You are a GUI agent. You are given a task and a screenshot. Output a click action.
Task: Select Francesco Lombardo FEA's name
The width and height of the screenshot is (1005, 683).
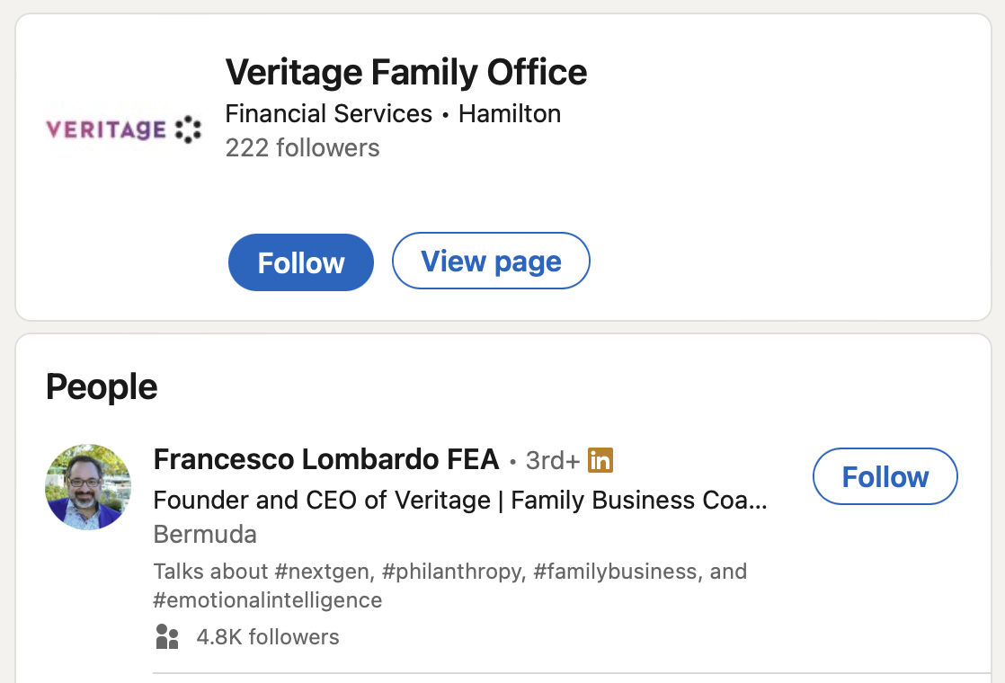[x=325, y=459]
